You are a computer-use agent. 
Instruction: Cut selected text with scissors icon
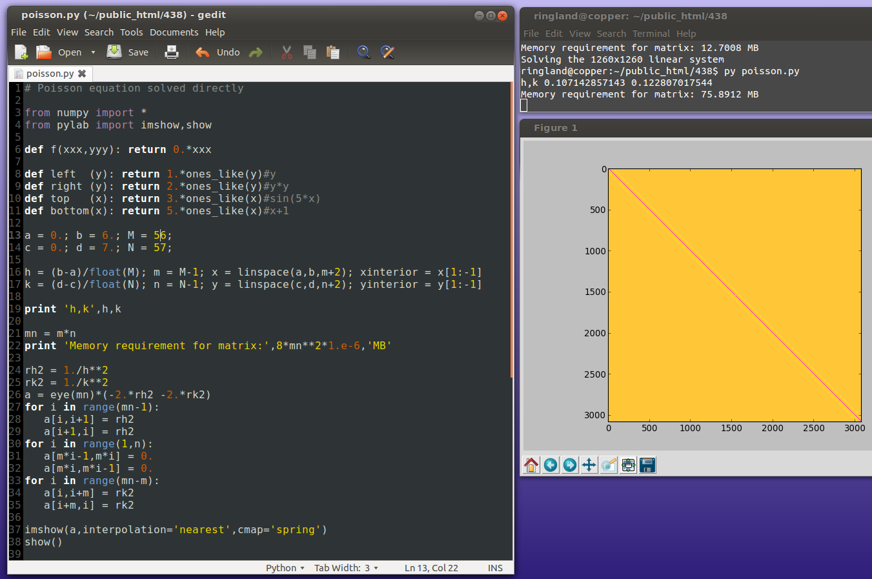287,52
